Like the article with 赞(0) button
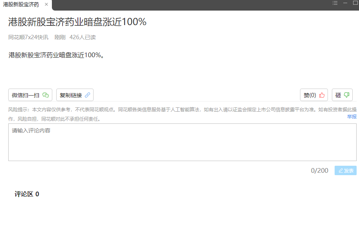359x230 pixels. pyautogui.click(x=314, y=95)
